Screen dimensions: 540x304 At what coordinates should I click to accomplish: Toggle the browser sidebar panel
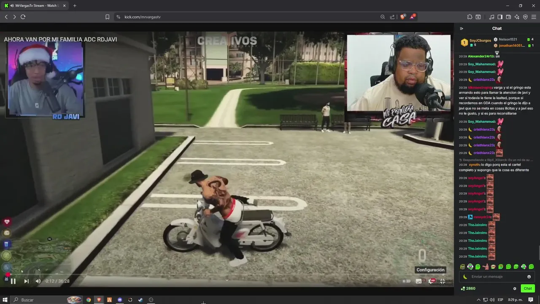[500, 17]
